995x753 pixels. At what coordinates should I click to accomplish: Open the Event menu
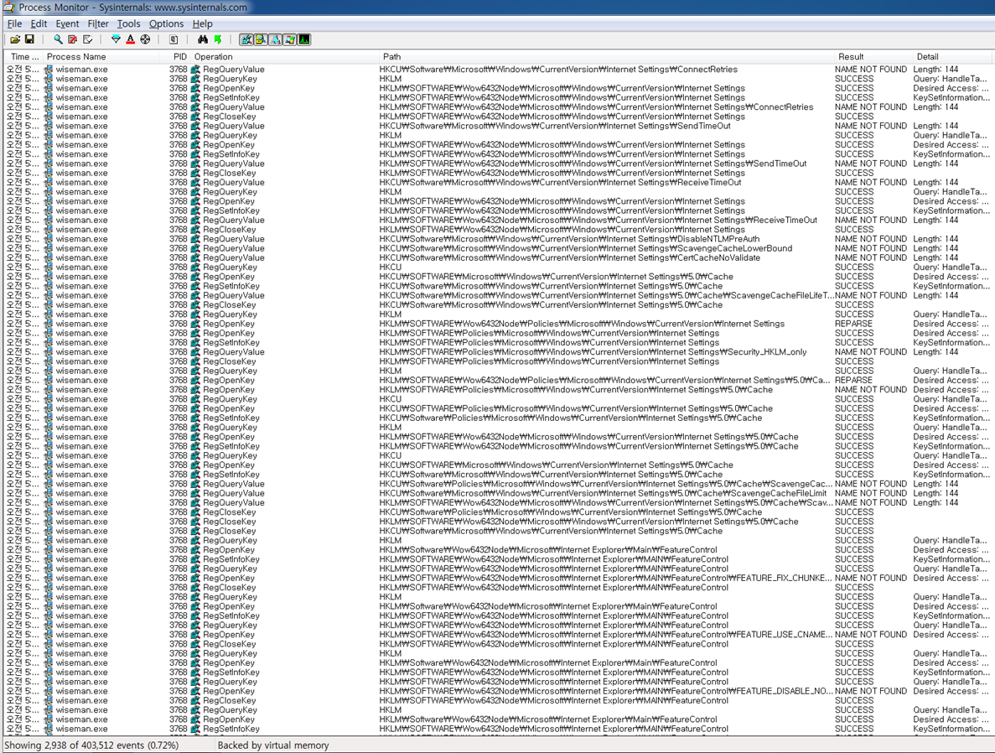coord(67,23)
